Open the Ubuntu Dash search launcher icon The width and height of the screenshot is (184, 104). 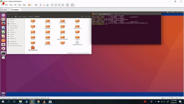click(3, 15)
